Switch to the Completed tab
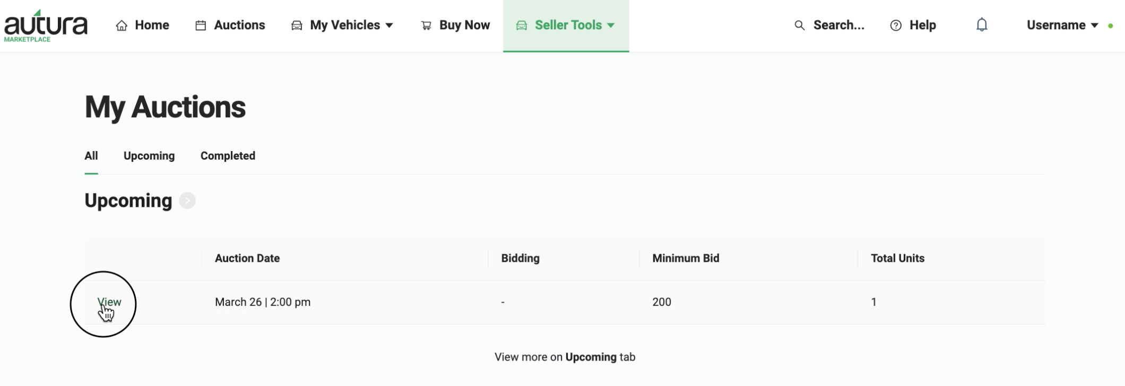The image size is (1125, 386). coord(228,156)
